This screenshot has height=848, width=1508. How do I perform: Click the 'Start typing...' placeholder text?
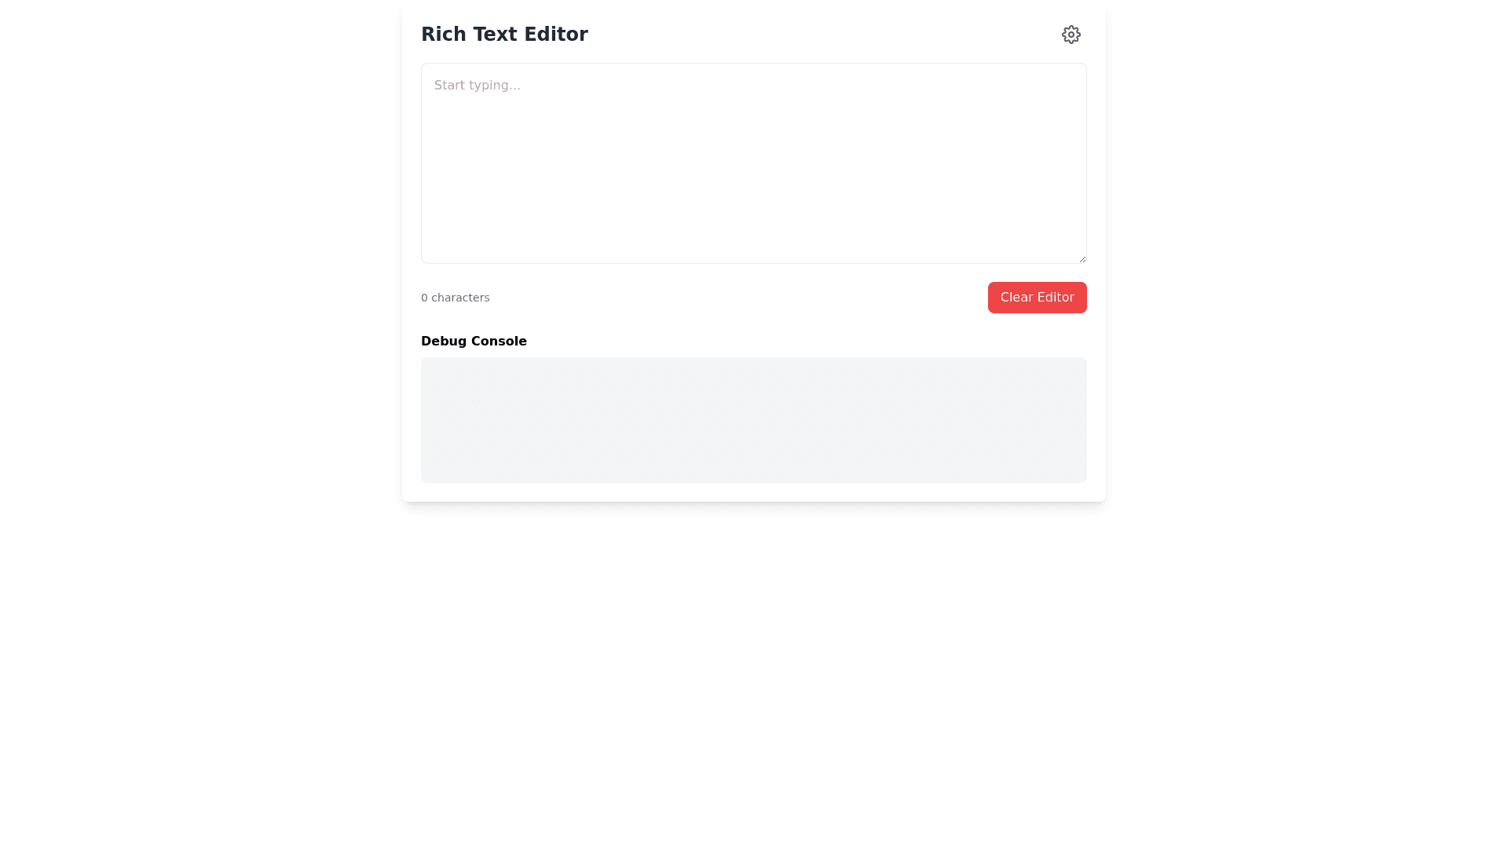[478, 86]
